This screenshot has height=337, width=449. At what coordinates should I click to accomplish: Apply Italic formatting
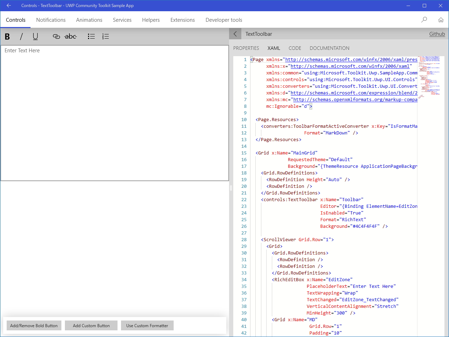point(21,36)
